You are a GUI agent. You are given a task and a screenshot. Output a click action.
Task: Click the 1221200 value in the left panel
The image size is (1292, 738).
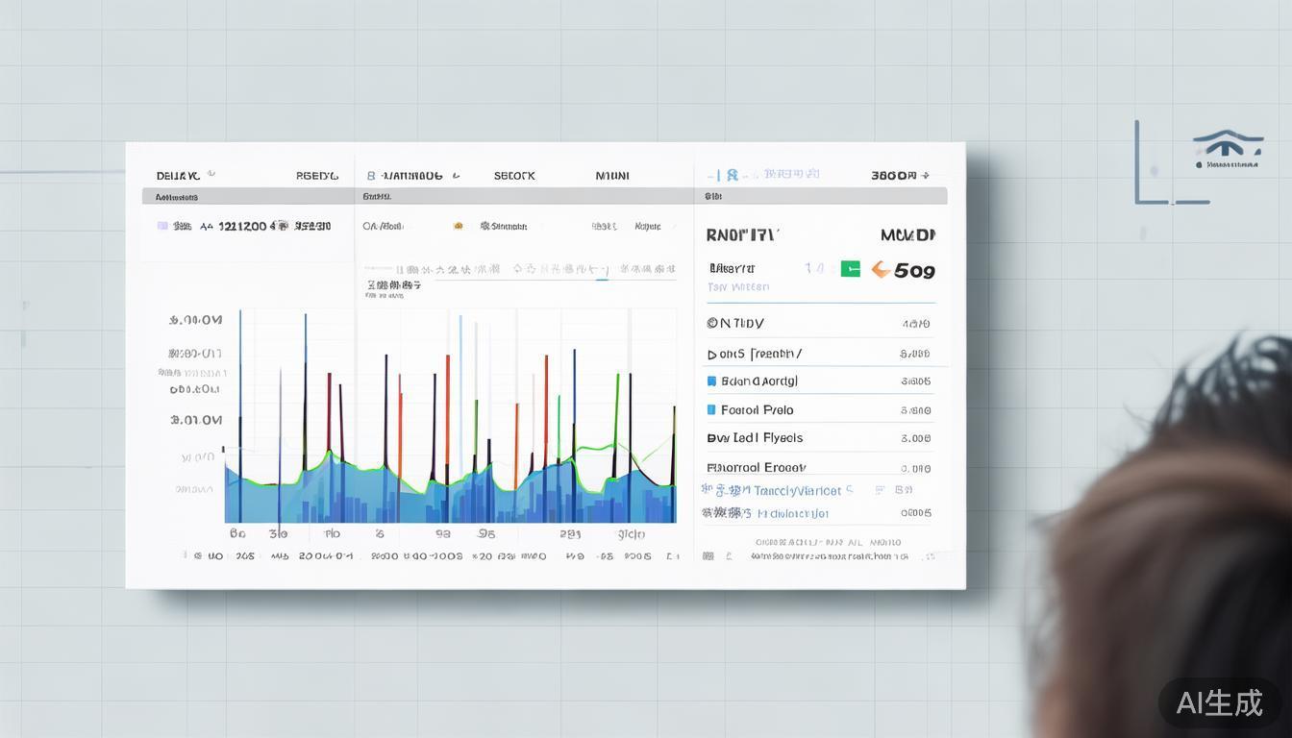pyautogui.click(x=242, y=226)
